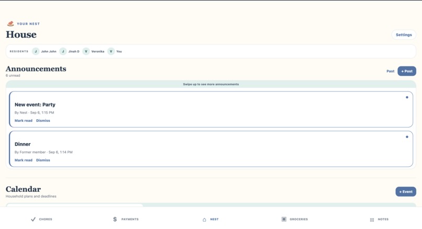Image resolution: width=422 pixels, height=229 pixels.
Task: Select Jinah D's avatar circle
Action: click(x=63, y=51)
